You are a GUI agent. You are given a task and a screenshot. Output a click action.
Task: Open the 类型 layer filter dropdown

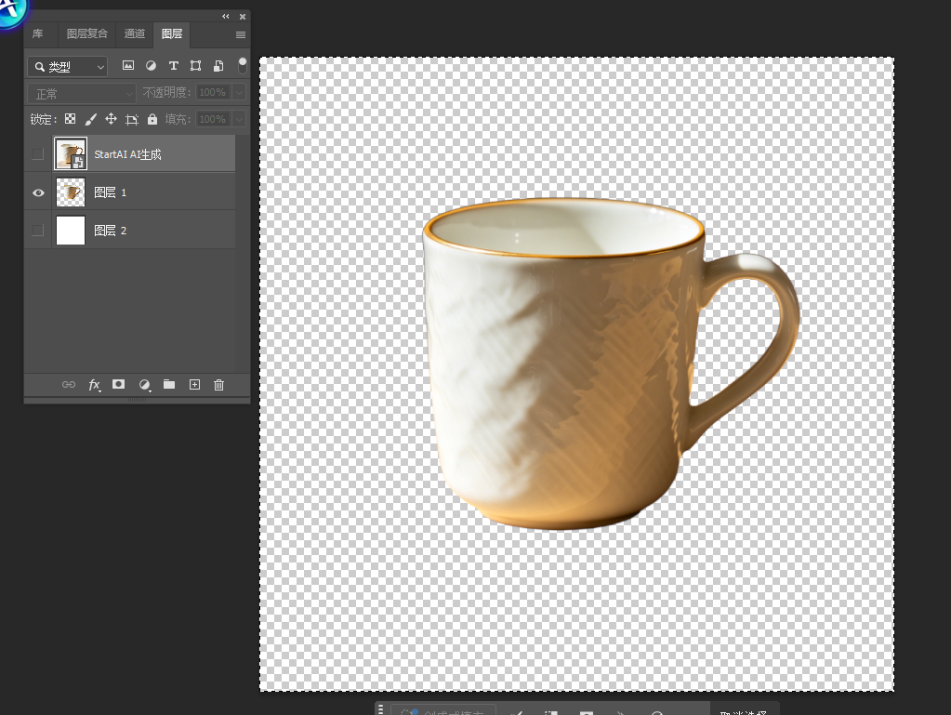click(x=67, y=67)
